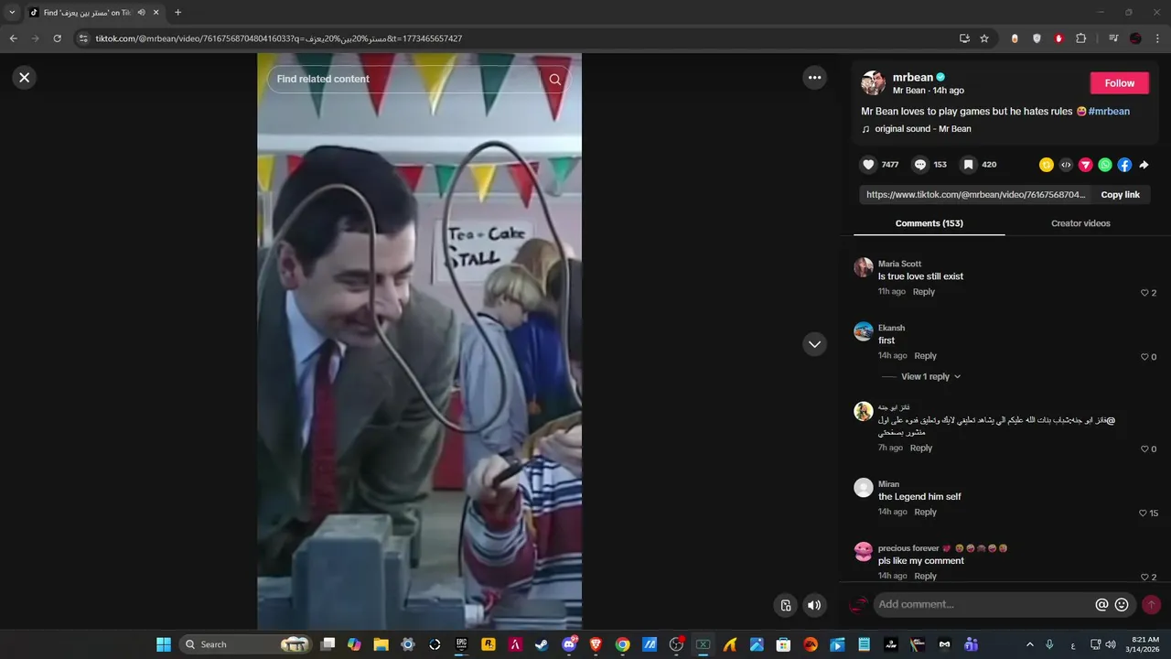Viewport: 1171px width, 659px height.
Task: Reply to Ekansh's comment
Action: 926,356
